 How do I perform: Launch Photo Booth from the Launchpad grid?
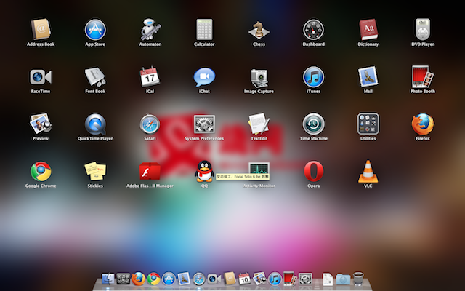pos(423,76)
